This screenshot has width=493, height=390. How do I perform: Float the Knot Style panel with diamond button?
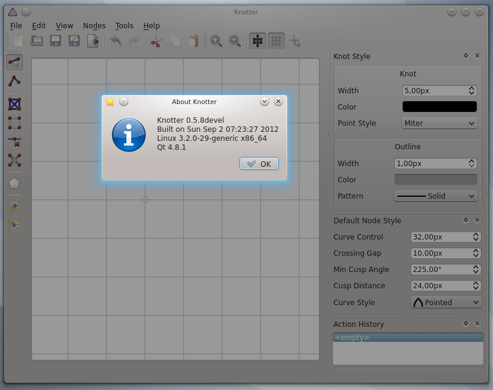click(466, 56)
